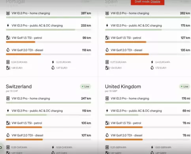Click 'VW Golf 2.0 TDI - diesel' label in Spain
The image size is (191, 154).
[x=126, y=50]
